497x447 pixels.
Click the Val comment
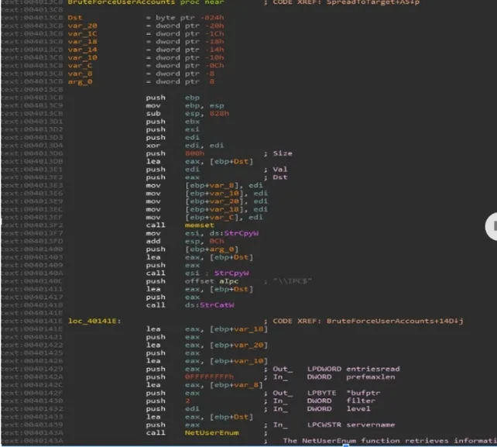coord(280,170)
